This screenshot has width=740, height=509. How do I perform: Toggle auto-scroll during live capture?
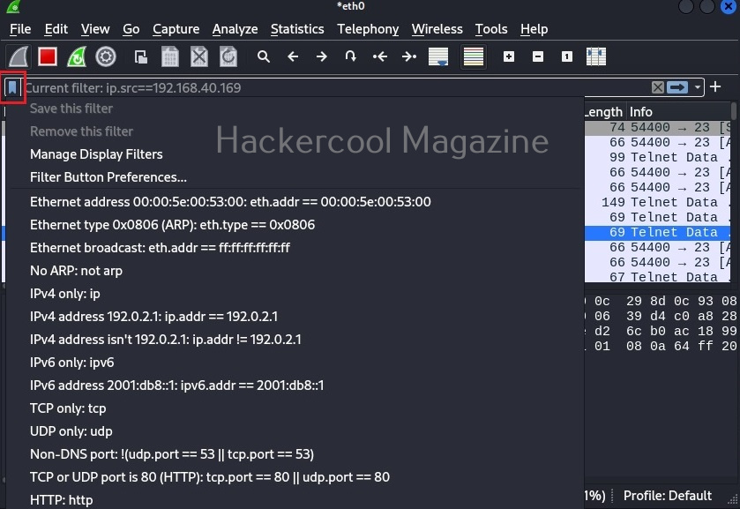pyautogui.click(x=438, y=57)
